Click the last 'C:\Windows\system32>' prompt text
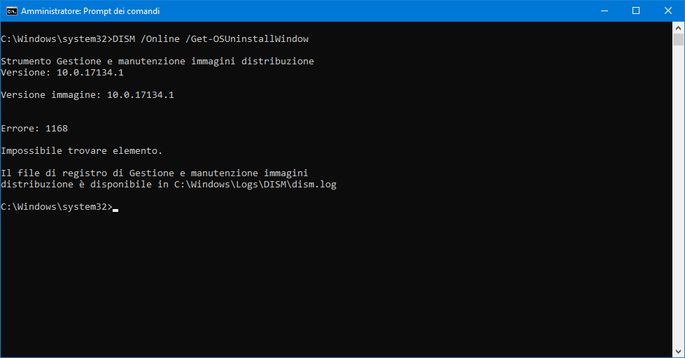The width and height of the screenshot is (685, 358). coord(56,207)
